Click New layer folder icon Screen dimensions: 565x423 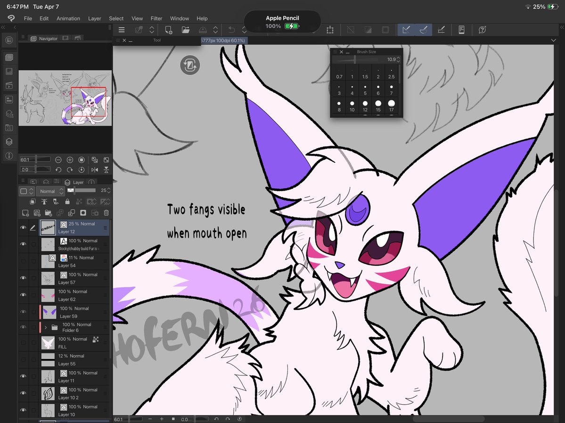pos(48,213)
